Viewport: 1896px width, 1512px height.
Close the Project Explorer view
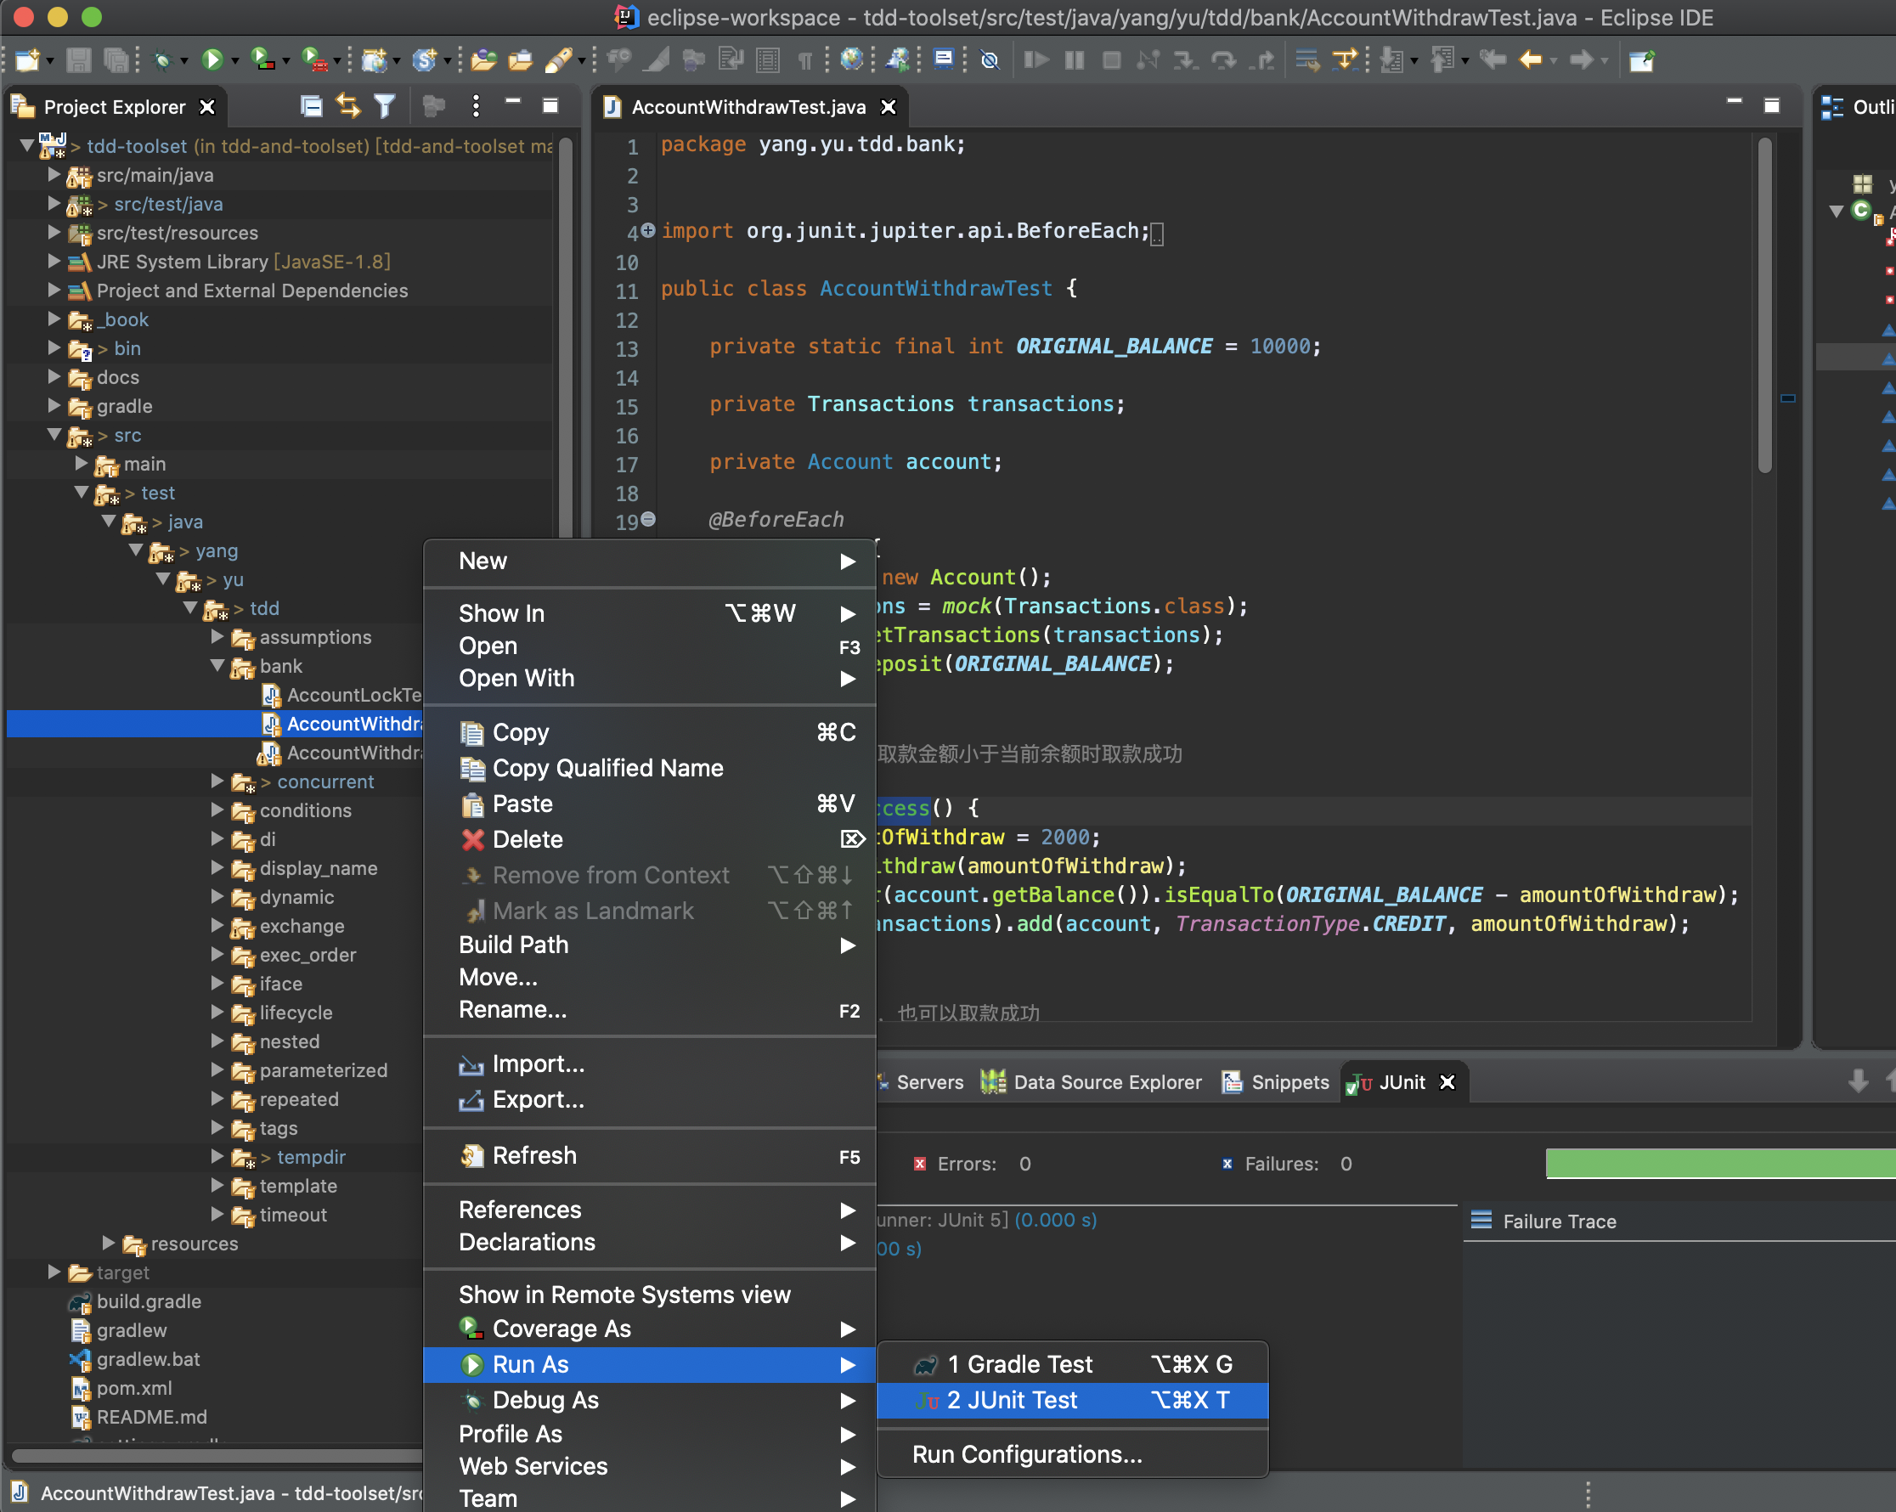tap(207, 106)
